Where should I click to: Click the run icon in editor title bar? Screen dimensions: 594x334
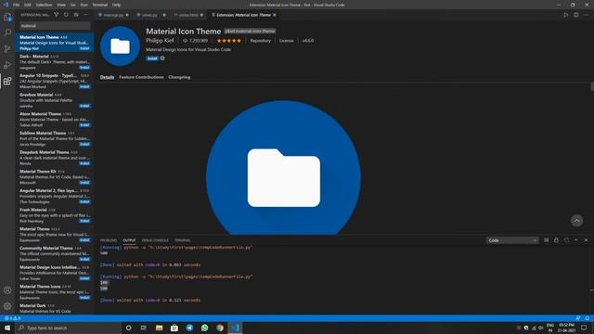565,15
